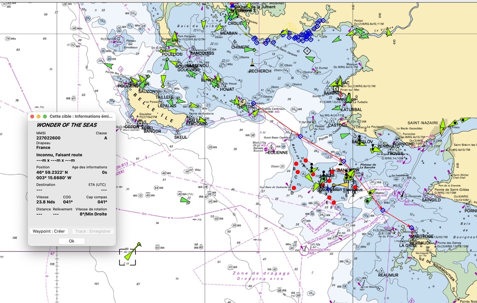
Task: Click the BANGOR waypoint label
Action: [152, 131]
